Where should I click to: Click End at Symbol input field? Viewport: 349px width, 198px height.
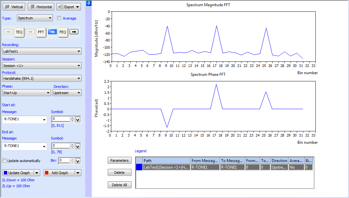coord(61,146)
